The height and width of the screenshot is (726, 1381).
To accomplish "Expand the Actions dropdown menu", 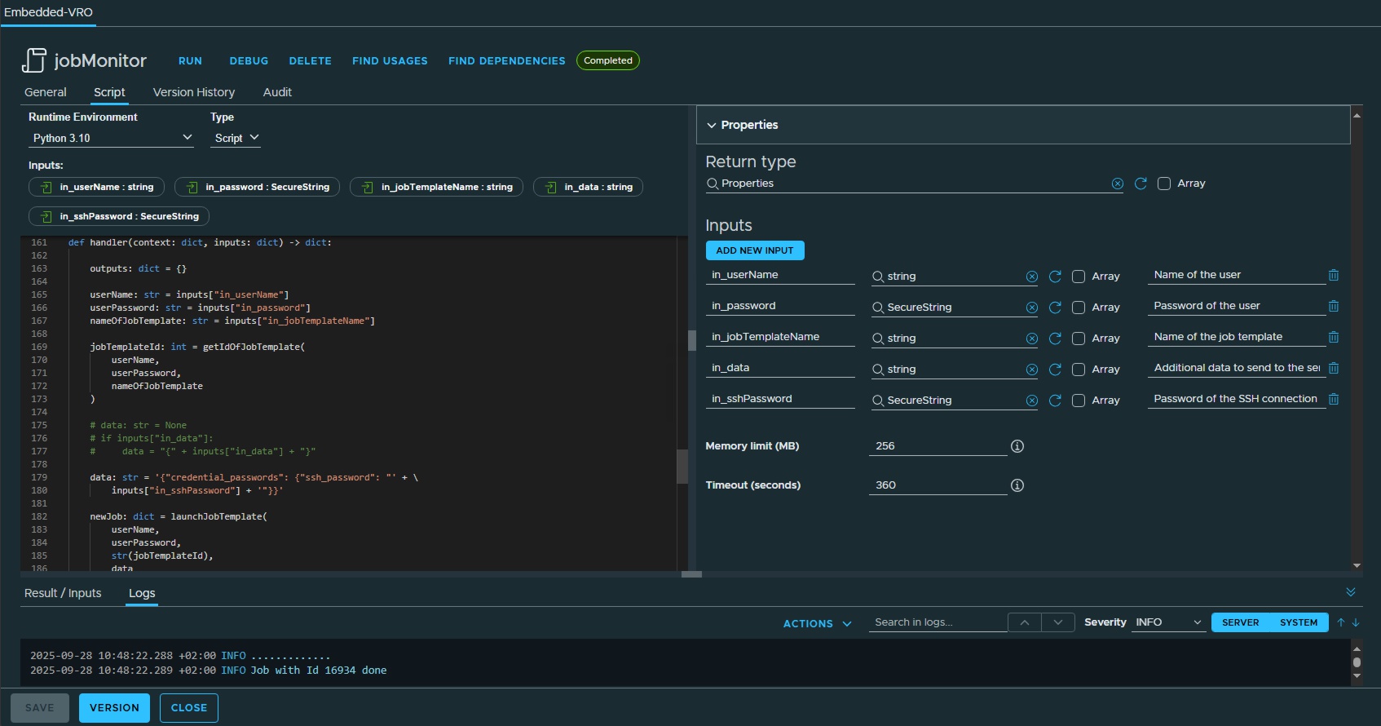I will click(x=817, y=623).
